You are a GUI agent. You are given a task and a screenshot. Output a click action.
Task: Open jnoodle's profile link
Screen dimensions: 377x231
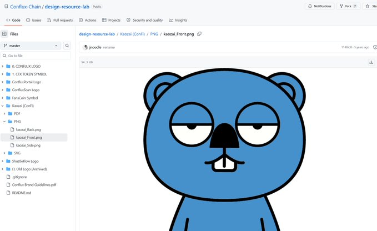tap(95, 47)
